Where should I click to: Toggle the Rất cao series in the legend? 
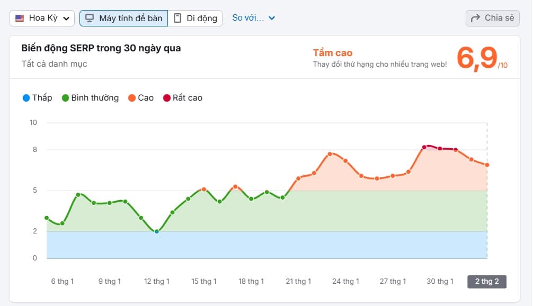pyautogui.click(x=183, y=97)
